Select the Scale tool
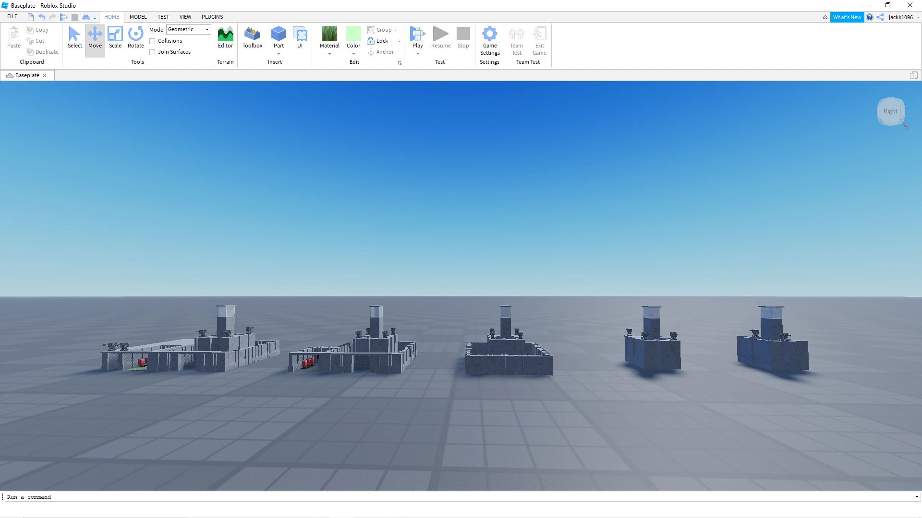 tap(115, 37)
